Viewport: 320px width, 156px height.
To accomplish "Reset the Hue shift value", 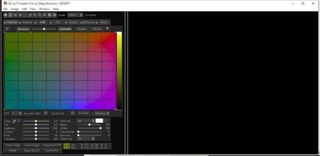I will [46, 113].
